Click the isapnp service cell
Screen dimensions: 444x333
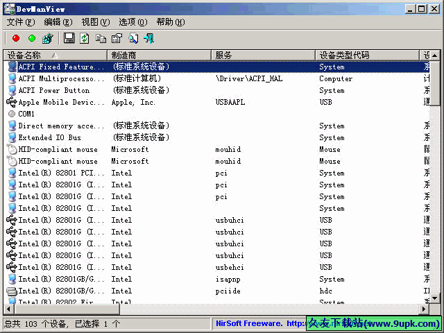[228, 279]
